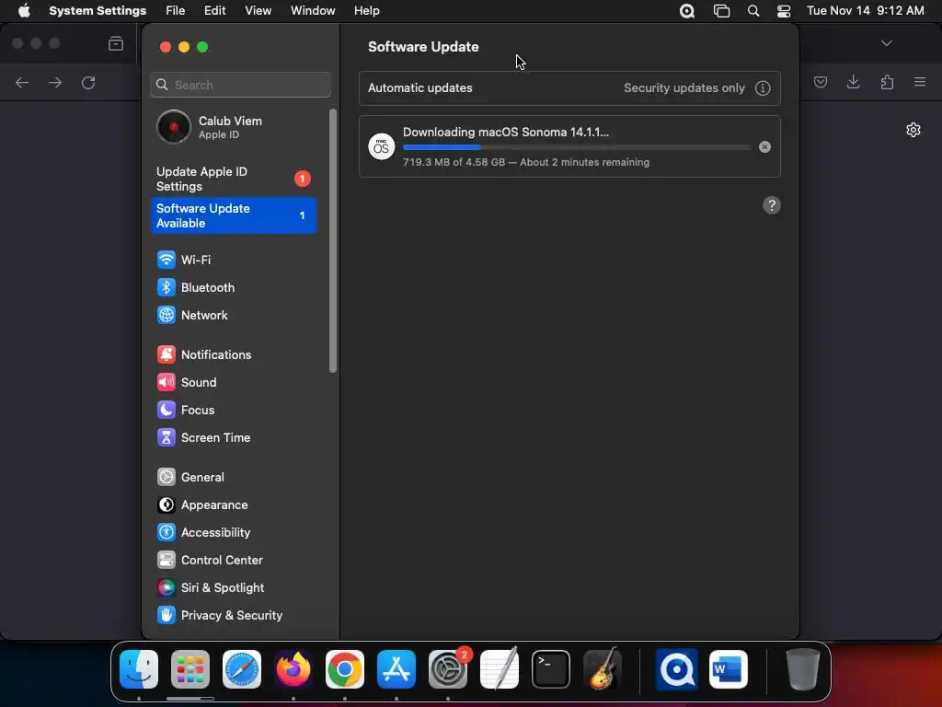Reload the page in browser window

coord(88,82)
